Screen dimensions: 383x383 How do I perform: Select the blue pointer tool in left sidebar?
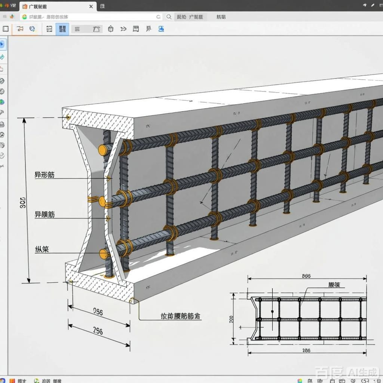coord(2,45)
